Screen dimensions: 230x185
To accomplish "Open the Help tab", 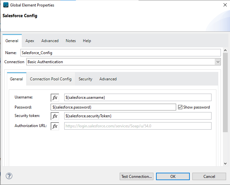I will 87,41.
